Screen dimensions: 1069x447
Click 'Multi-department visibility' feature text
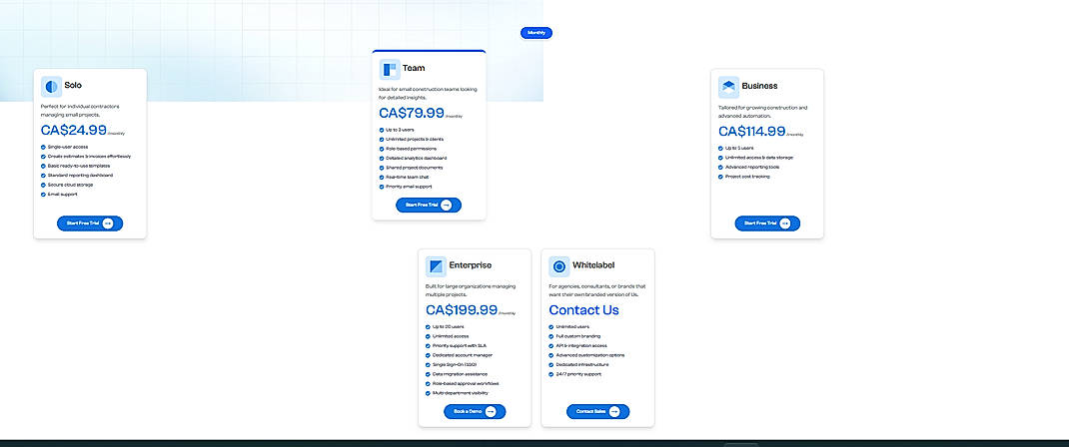coord(461,393)
